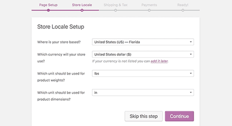Screen dimensions: 232x126
Task: Click the Page Setup step circle marker
Action: click(48, 10)
